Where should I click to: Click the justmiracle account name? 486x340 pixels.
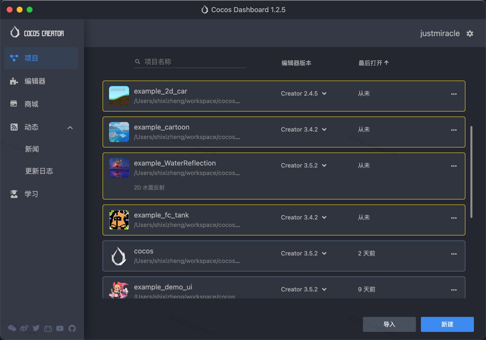tap(440, 34)
